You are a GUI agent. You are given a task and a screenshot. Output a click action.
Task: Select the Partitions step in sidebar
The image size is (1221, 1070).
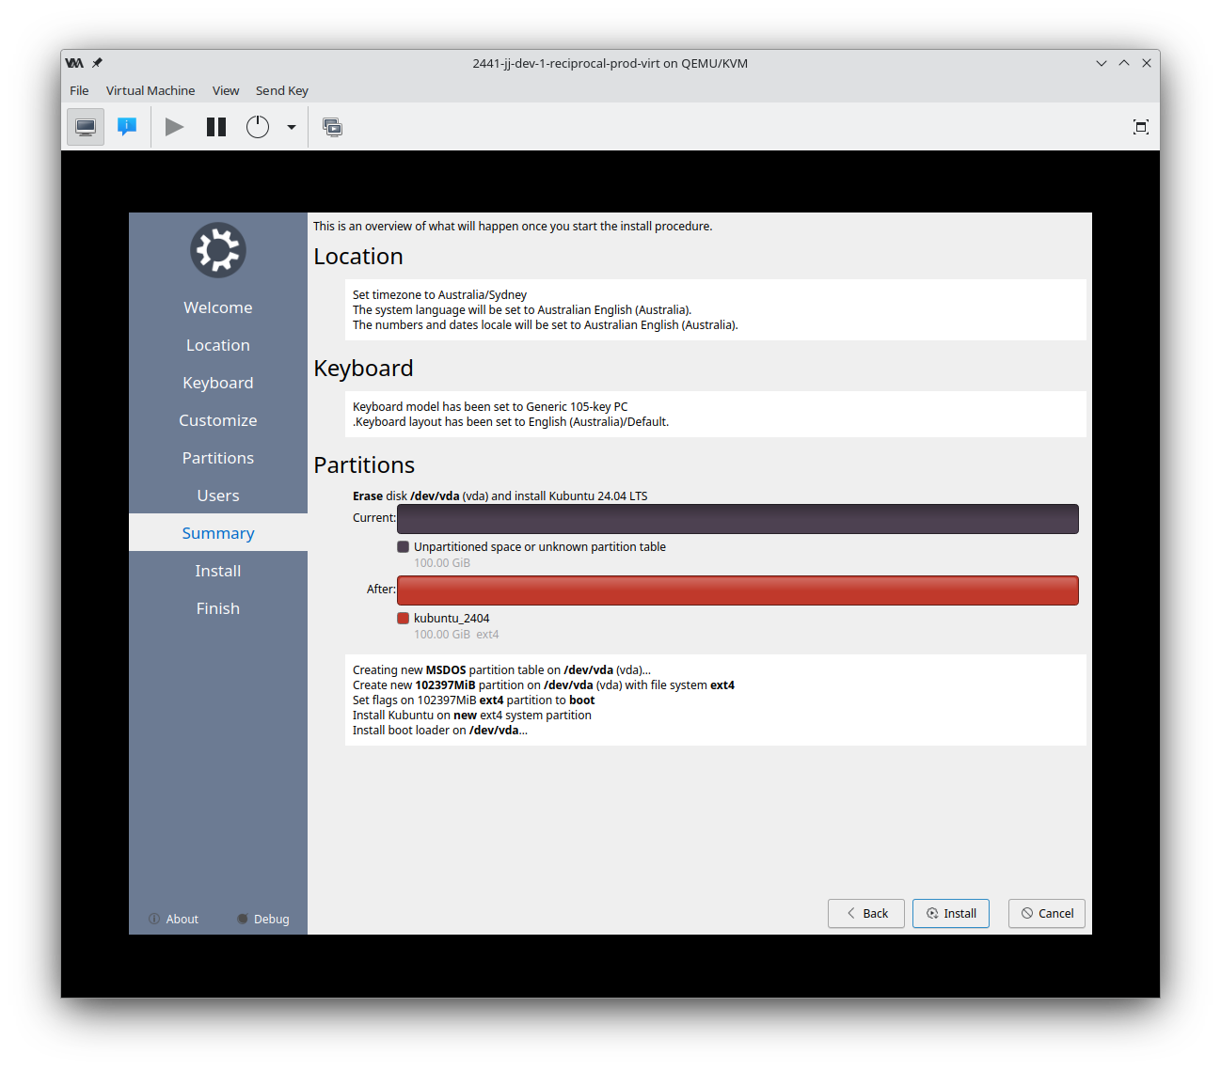tap(218, 458)
